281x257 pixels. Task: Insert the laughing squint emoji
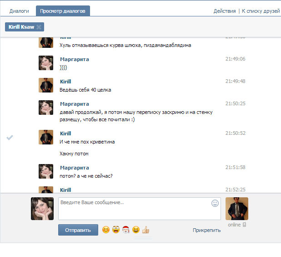point(136,230)
